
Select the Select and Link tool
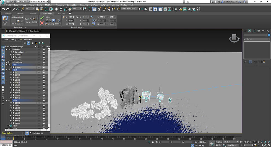13,9
